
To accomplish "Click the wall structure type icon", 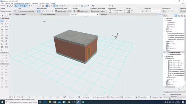I will (x=74, y=11).
